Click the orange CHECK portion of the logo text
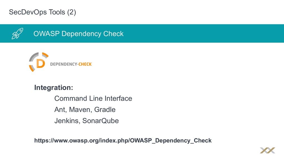The image size is (284, 159). (85, 64)
